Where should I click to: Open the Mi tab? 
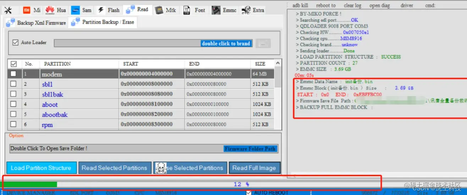point(32,10)
